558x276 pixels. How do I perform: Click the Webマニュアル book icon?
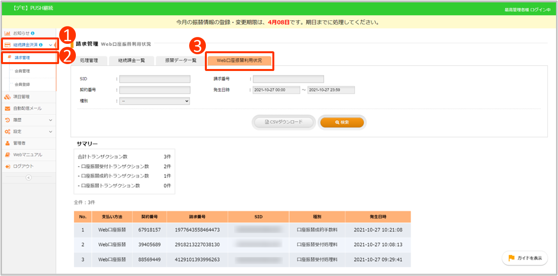click(7, 155)
